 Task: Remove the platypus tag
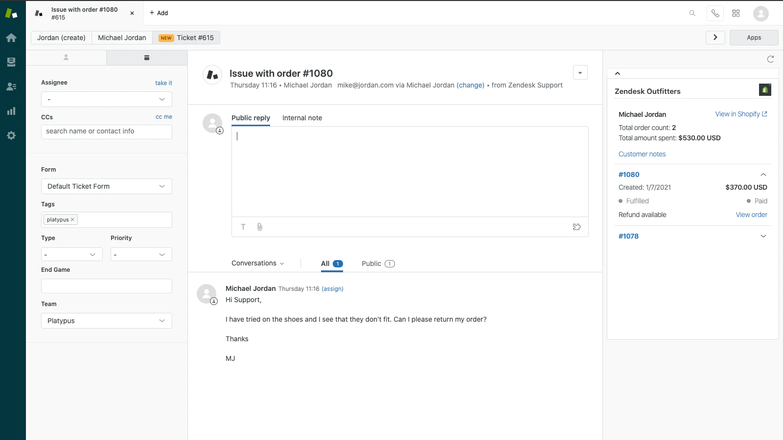(72, 220)
